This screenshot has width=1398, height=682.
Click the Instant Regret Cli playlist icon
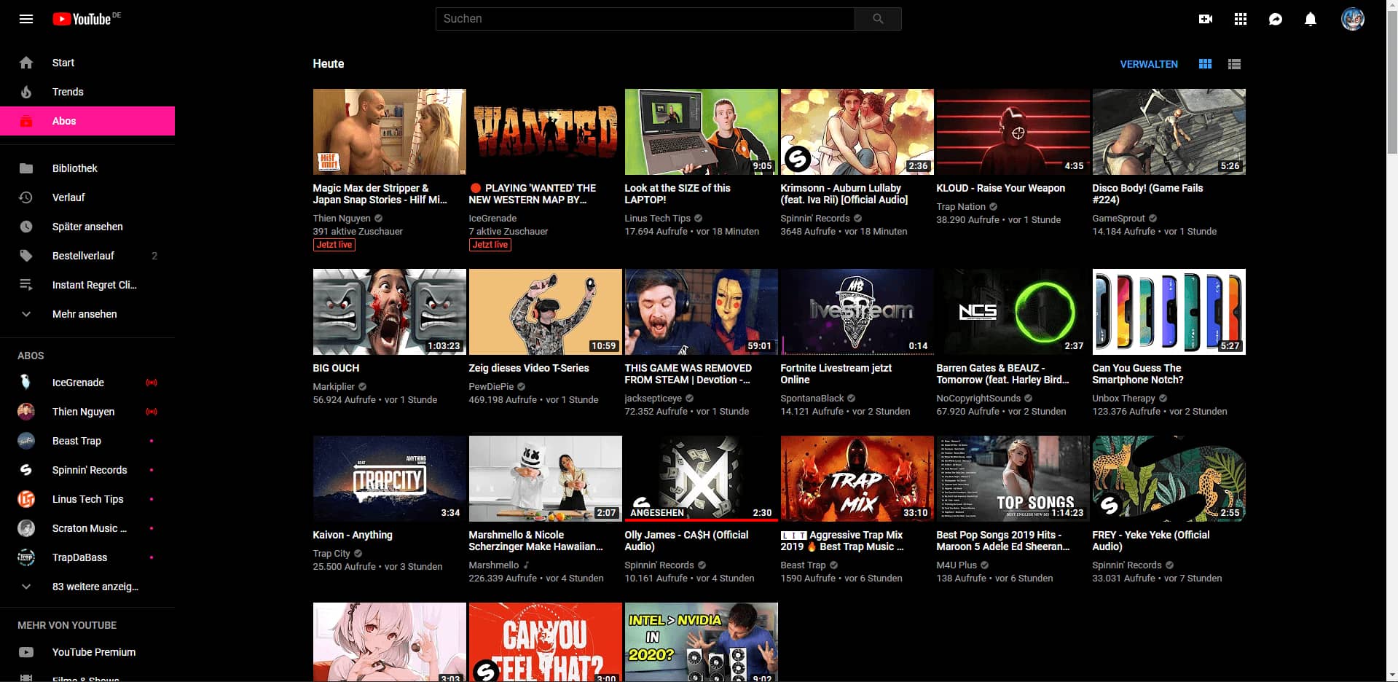pyautogui.click(x=26, y=285)
